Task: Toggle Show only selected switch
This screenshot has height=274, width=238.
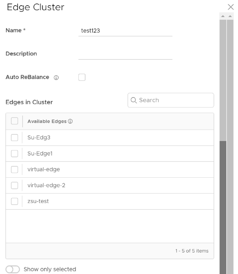Action: click(13, 269)
